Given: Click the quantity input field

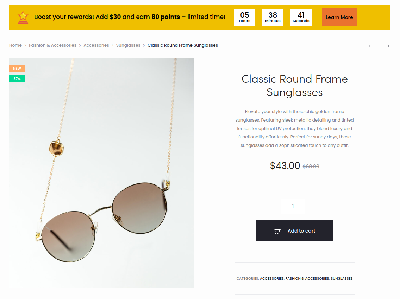Looking at the screenshot, I should coord(293,207).
